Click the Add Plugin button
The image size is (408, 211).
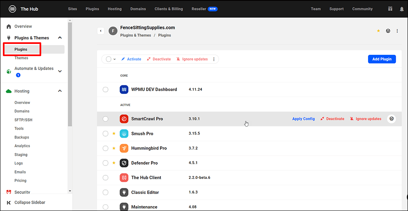click(x=382, y=59)
